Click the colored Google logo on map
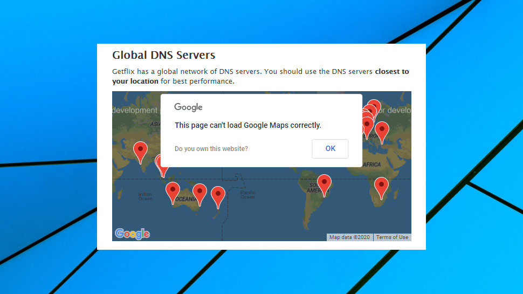Image resolution: width=523 pixels, height=294 pixels. pos(132,234)
